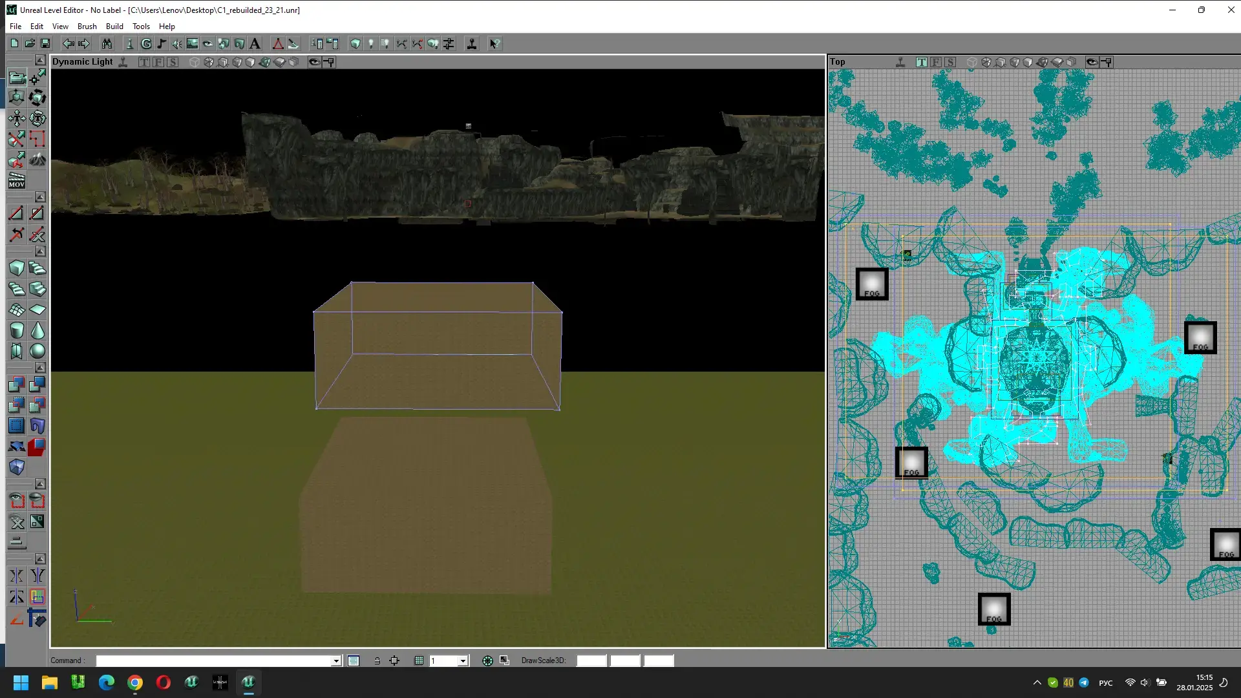Open the Sound Browser speaker icon
Viewport: 1241px width, 698px height.
(177, 43)
